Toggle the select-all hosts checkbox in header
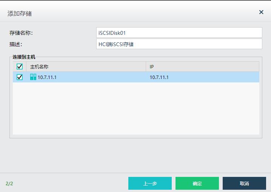Viewport: 271px width, 192px height. (20, 67)
